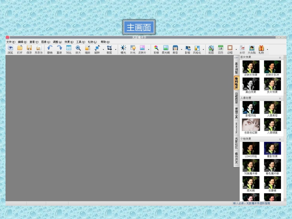Open the 效果 menu

click(x=69, y=42)
